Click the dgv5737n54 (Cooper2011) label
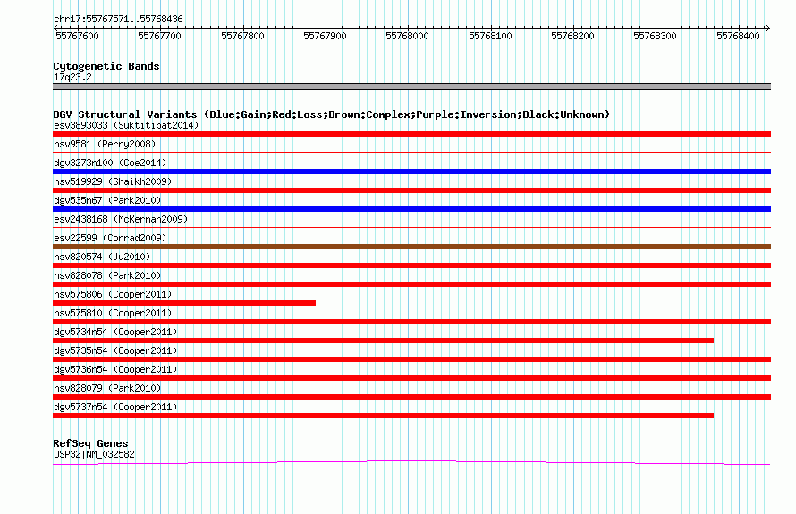 [115, 407]
